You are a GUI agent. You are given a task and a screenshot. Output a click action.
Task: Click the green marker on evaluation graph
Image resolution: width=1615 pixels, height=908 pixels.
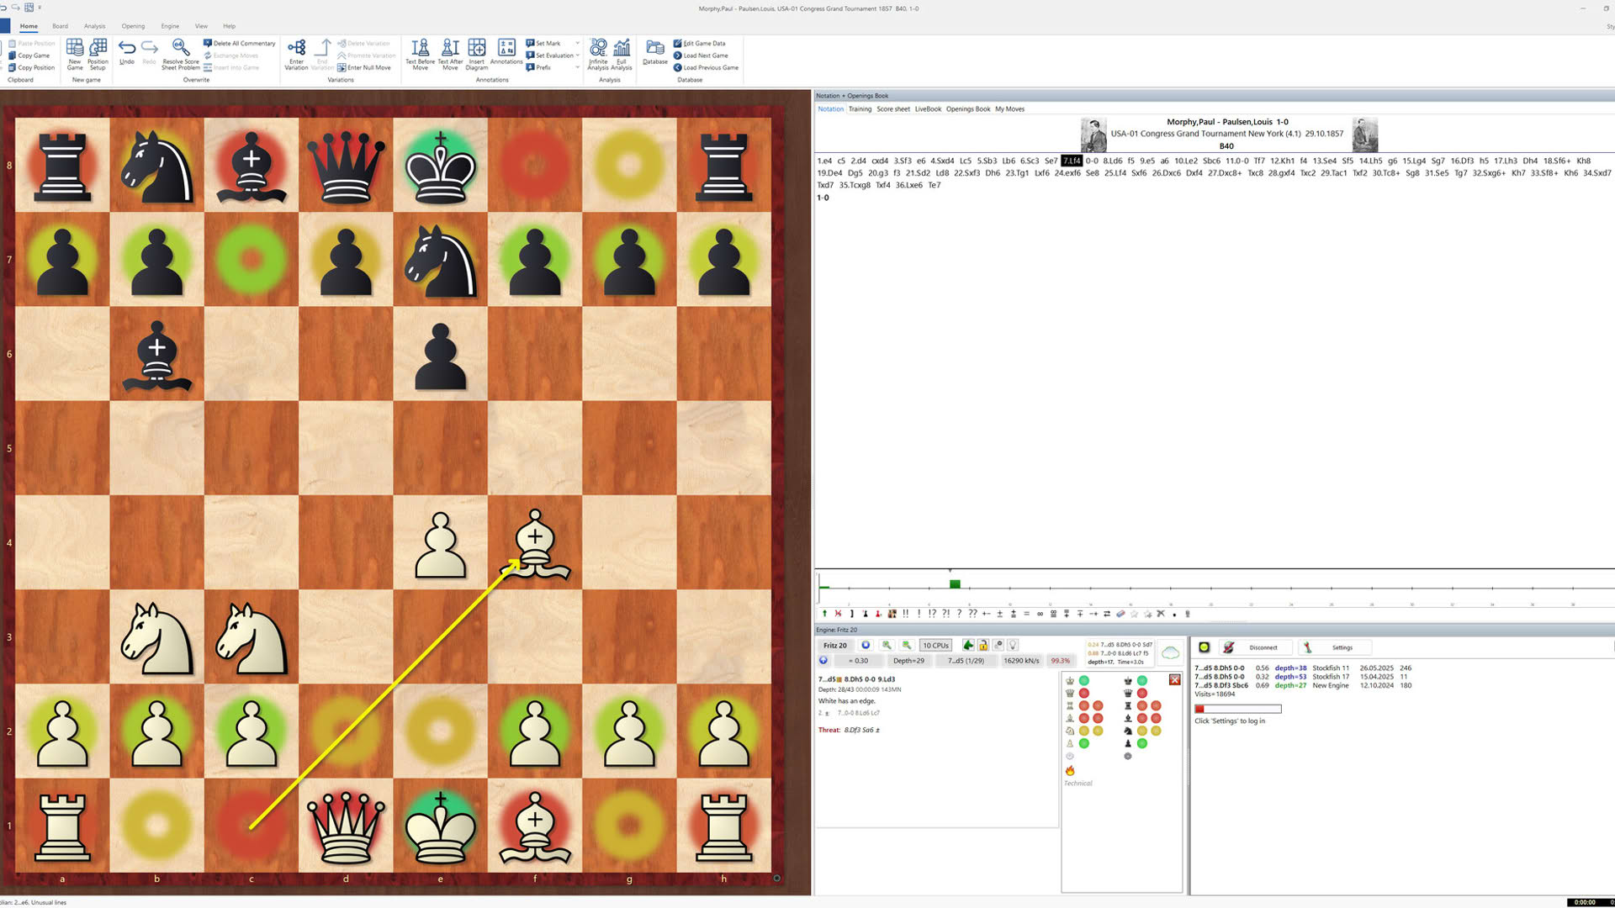tap(955, 583)
